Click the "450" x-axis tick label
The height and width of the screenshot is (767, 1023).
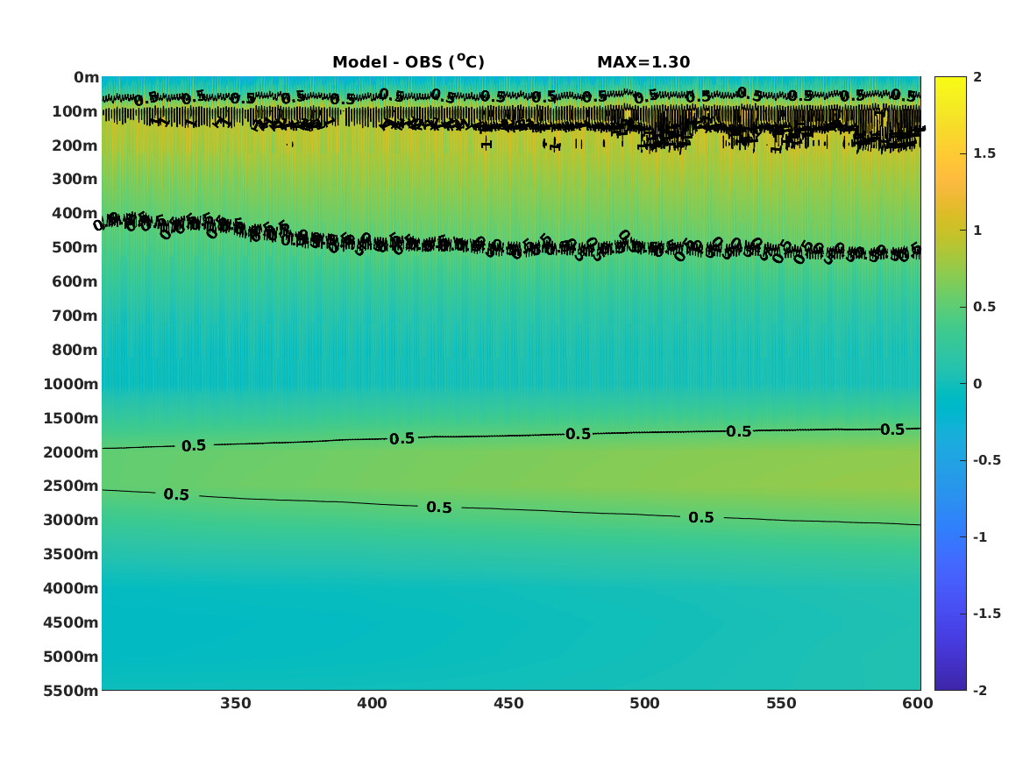508,704
